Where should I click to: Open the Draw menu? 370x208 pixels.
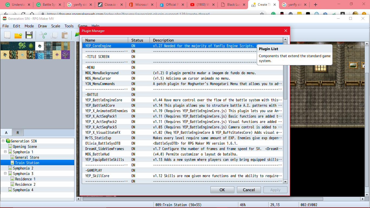click(x=43, y=26)
